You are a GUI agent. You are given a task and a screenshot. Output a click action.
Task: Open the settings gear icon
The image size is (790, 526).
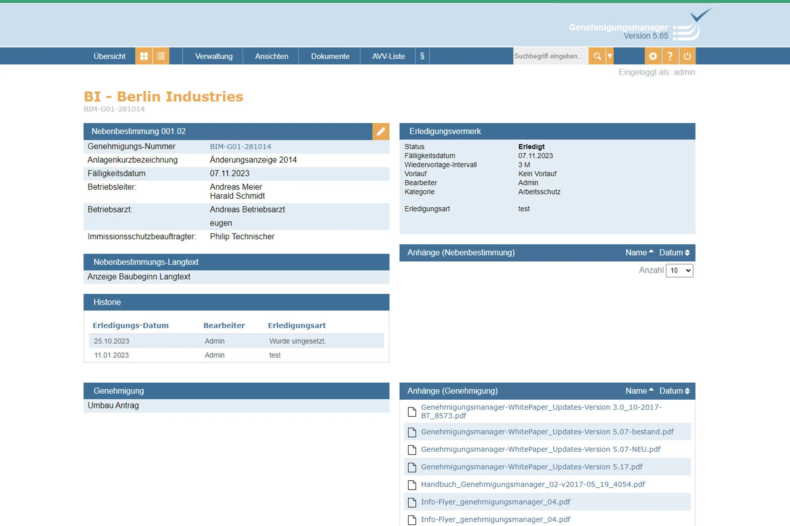[653, 56]
